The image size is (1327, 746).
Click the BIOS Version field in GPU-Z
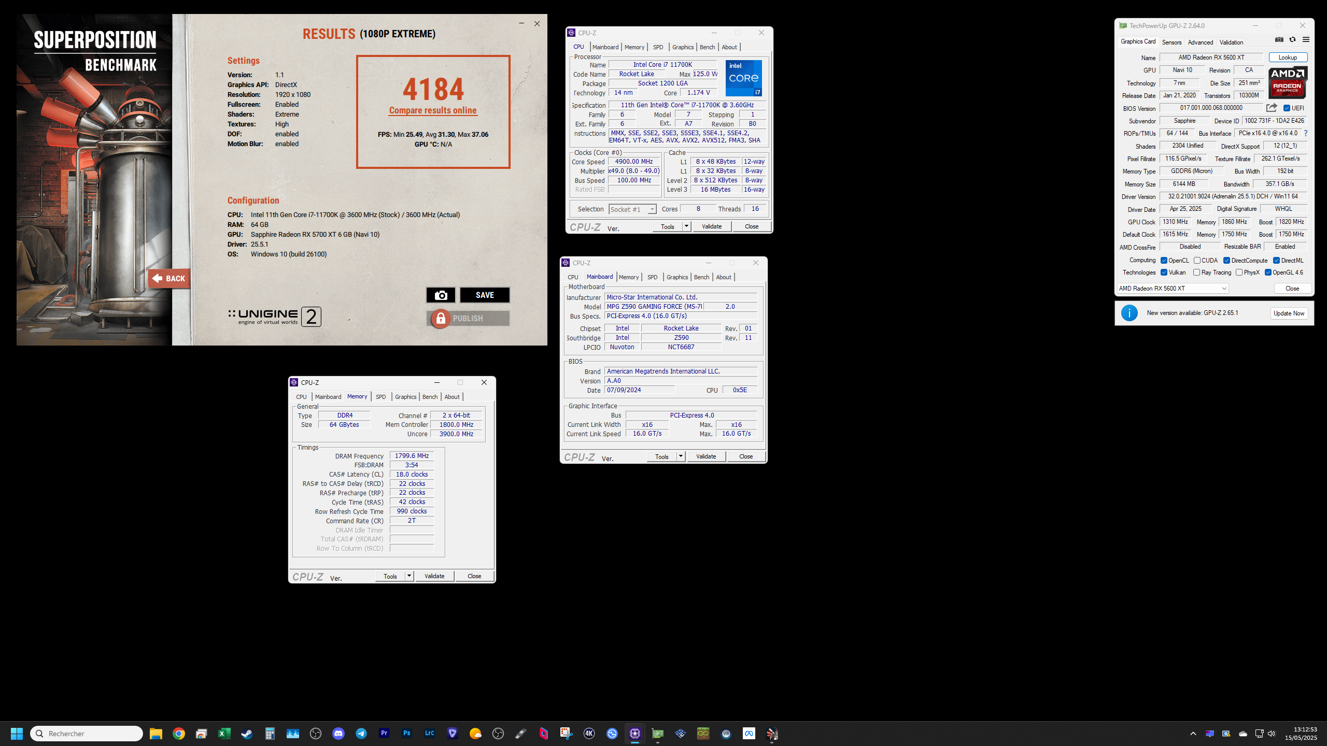(x=1211, y=108)
